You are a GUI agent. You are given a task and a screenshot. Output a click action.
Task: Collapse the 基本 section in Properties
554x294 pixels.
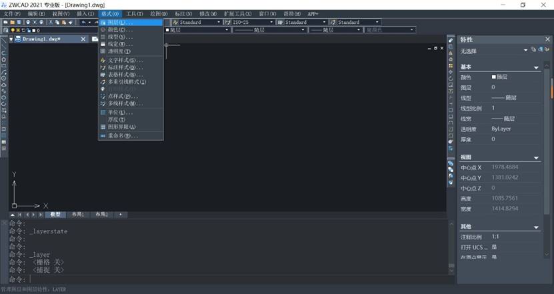click(536, 67)
